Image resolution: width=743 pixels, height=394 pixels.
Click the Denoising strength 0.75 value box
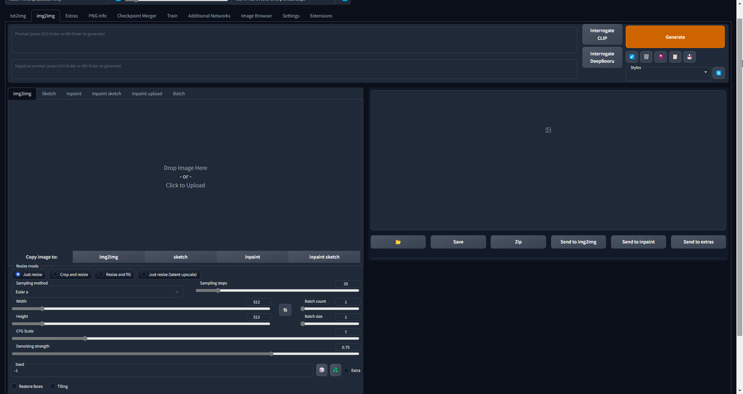click(x=348, y=347)
